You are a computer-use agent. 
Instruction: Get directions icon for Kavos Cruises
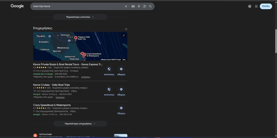121,89
